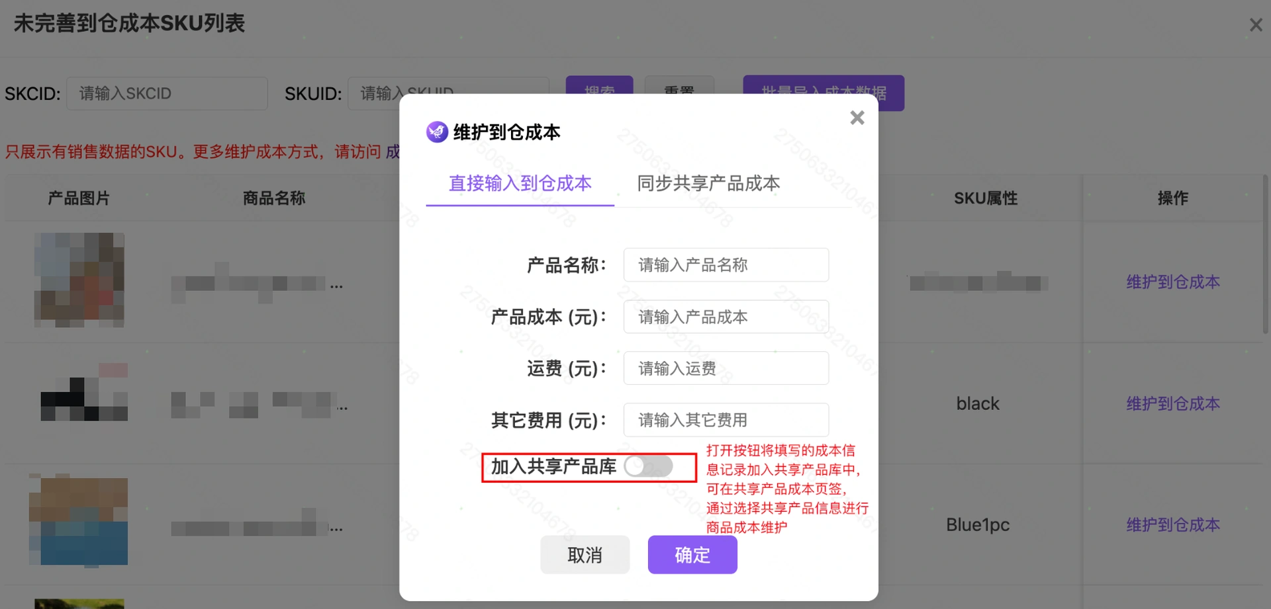The height and width of the screenshot is (609, 1271).
Task: Click the scrollbar at the right of the table
Action: 1266,255
